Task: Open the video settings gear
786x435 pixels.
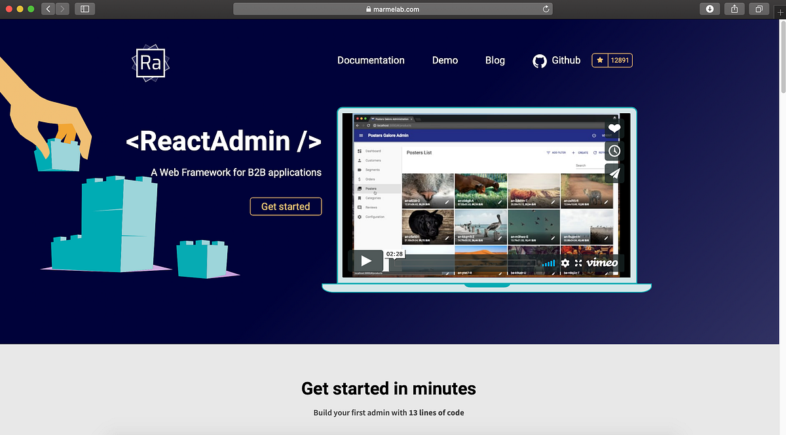Action: (x=565, y=262)
